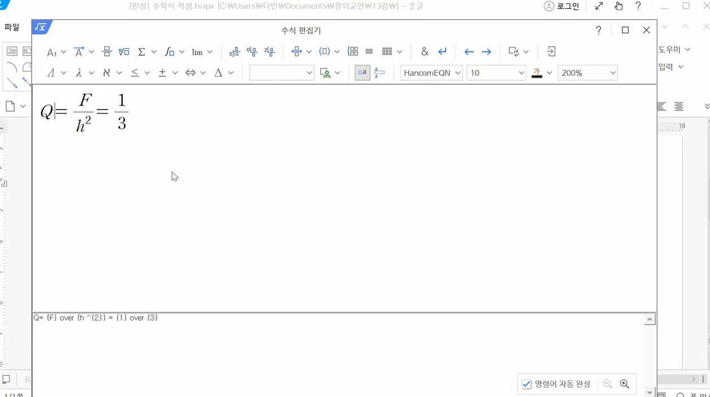Insert a line break in equation

pyautogui.click(x=442, y=52)
